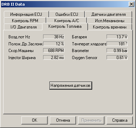This screenshot has height=128, width=136.
Task: Click the 0.99 bar barometer field
Action: click(x=117, y=51)
